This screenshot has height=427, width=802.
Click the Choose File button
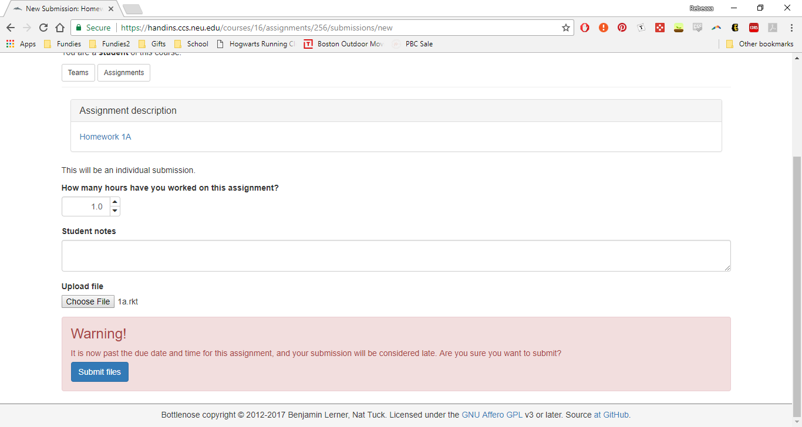pos(87,301)
